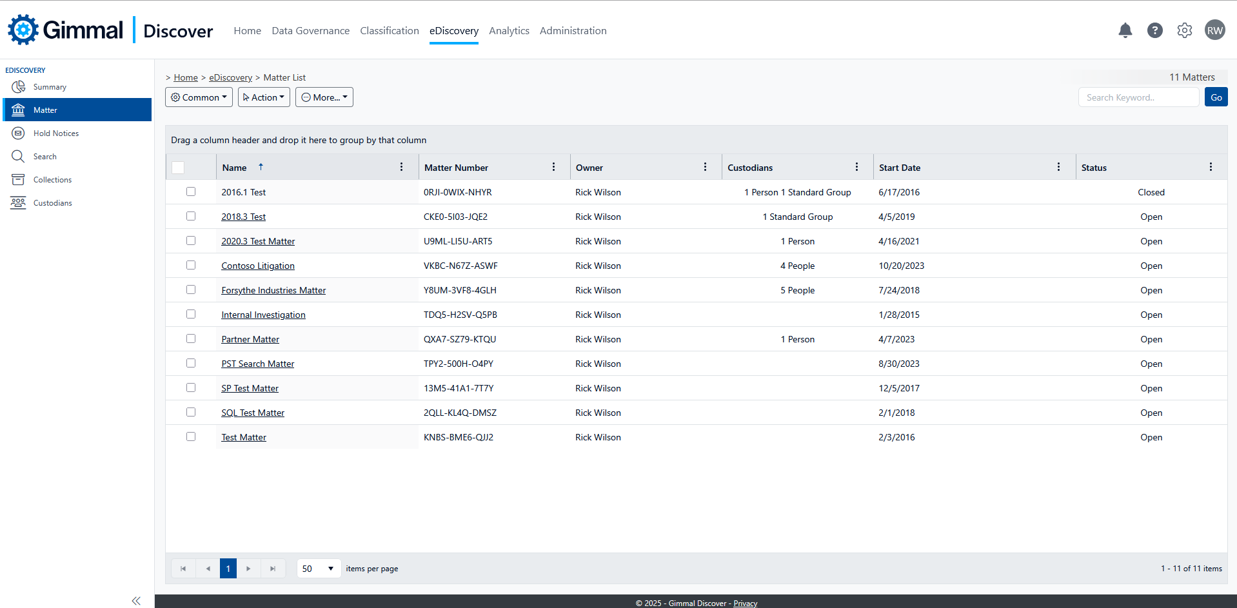Open the settings gear icon

tap(1184, 30)
